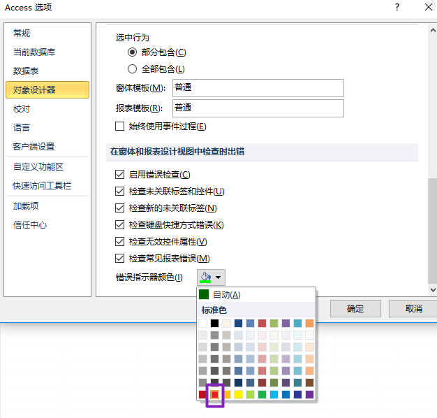This screenshot has width=437, height=418.
Task: Select the yellow swatch in bottom row
Action: click(238, 394)
